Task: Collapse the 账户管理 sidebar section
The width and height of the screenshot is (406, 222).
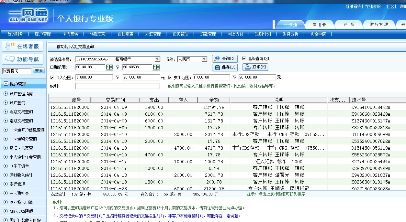Action: 6,84
